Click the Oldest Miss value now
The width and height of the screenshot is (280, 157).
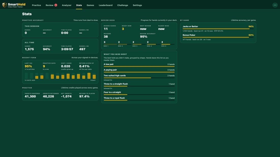[x=161, y=29]
